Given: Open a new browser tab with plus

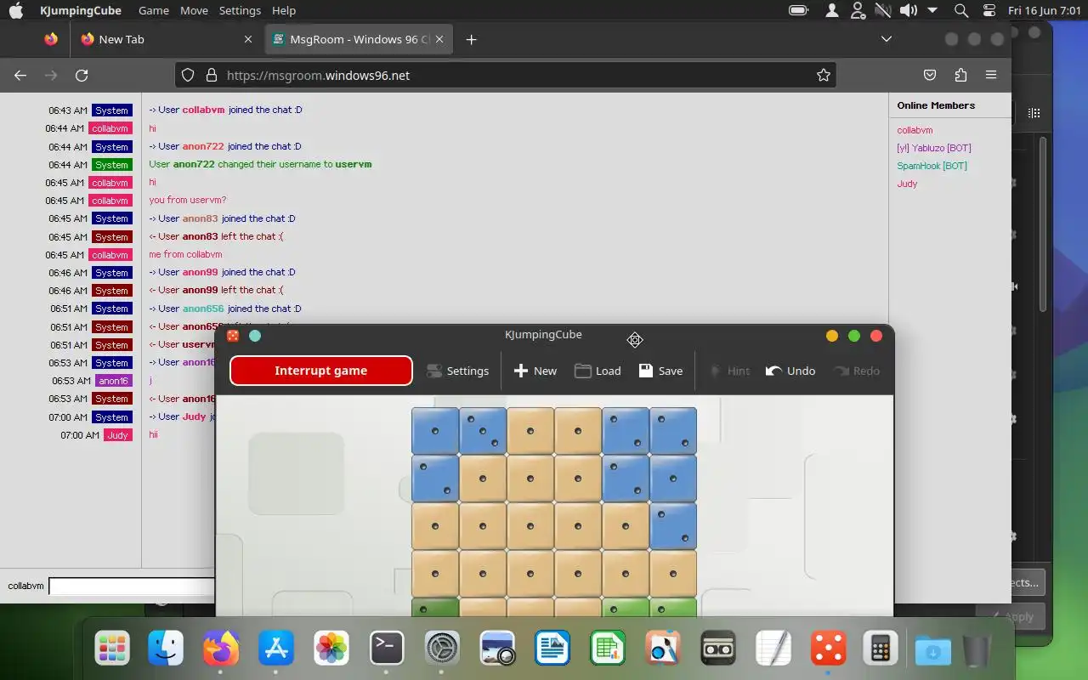Looking at the screenshot, I should pyautogui.click(x=471, y=39).
